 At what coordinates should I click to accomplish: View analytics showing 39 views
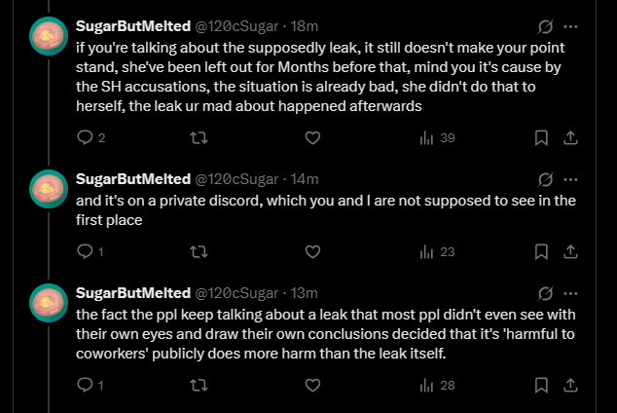point(437,137)
